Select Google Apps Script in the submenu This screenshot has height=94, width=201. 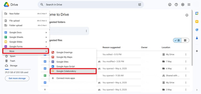(x=73, y=67)
